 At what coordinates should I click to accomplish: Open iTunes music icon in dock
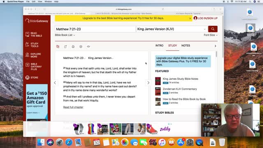[x=162, y=143]
